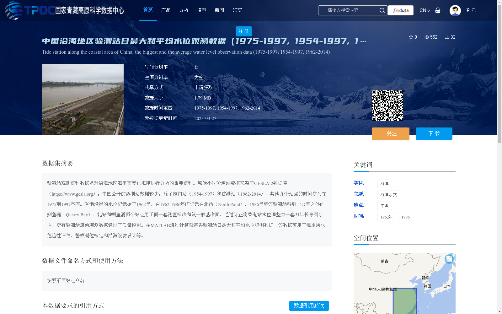
Task: Click the star favorites icon showing 9
Action: 411,37
